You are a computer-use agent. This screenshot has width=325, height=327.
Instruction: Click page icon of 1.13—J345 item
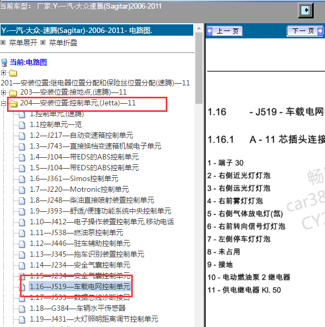pos(22,255)
